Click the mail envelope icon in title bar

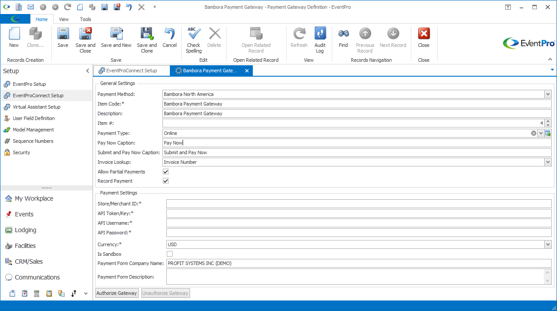coord(31,7)
